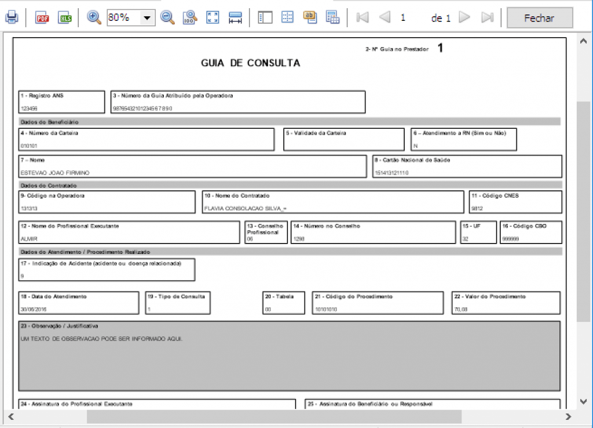Click the vertical scrollbar thumb

point(584,212)
